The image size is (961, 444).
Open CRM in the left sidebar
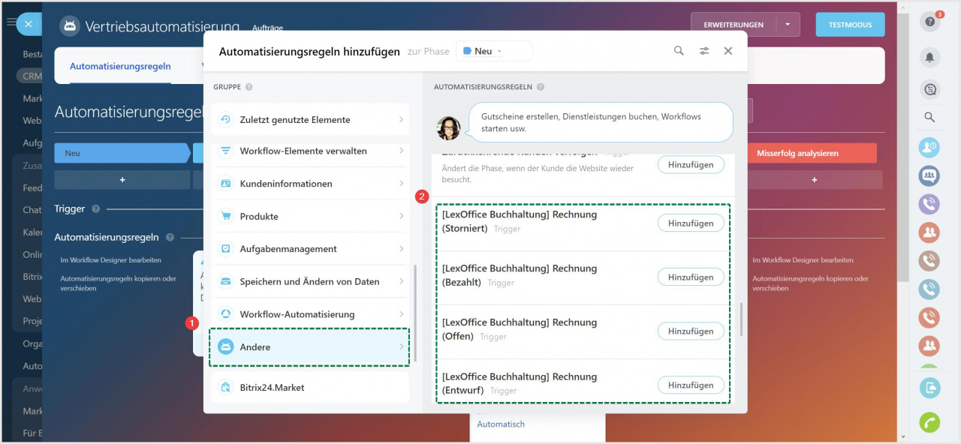coord(32,76)
